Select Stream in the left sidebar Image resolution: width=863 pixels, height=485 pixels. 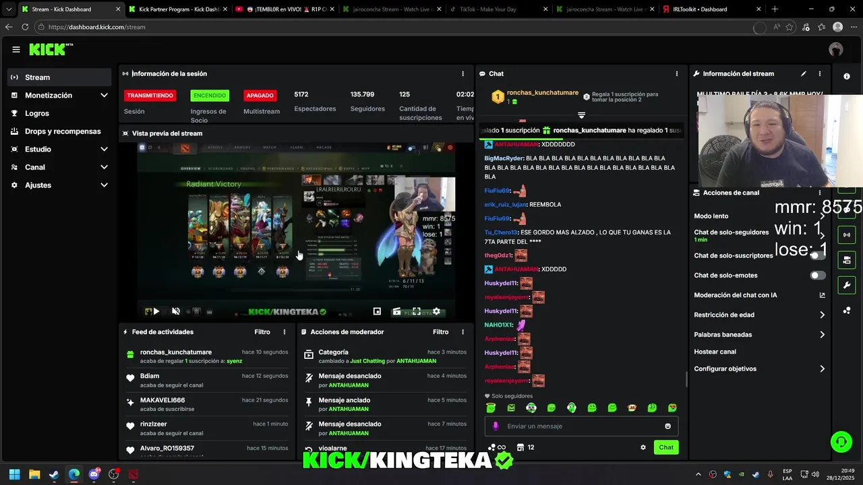(60, 77)
